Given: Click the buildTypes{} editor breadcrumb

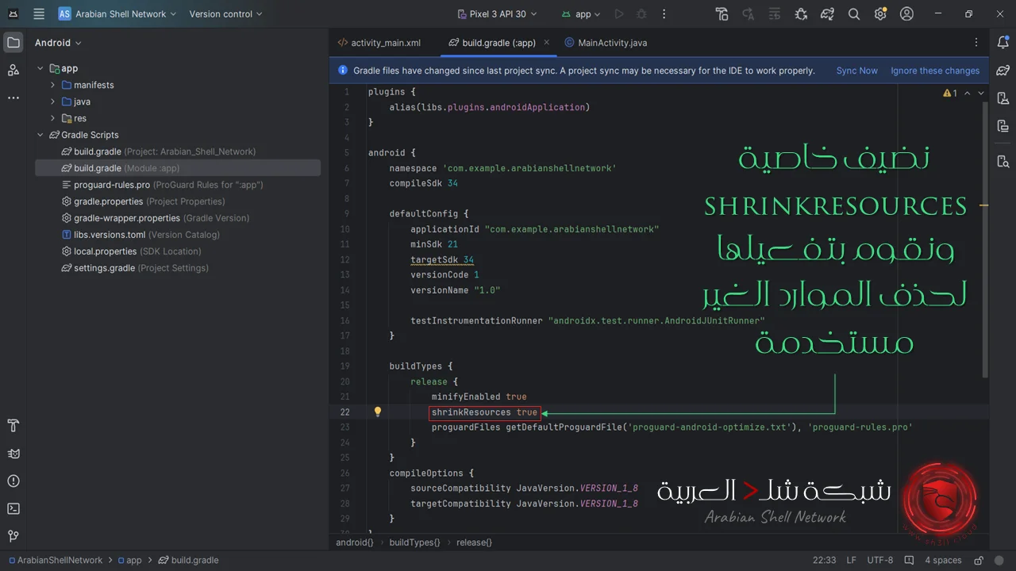Looking at the screenshot, I should [x=414, y=542].
